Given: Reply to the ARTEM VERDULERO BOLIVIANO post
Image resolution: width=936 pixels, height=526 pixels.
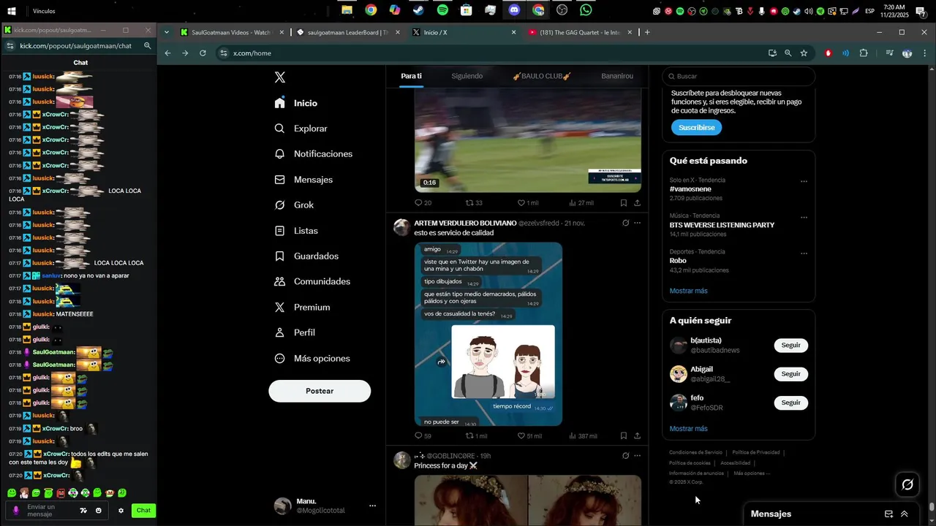Looking at the screenshot, I should 423,436.
